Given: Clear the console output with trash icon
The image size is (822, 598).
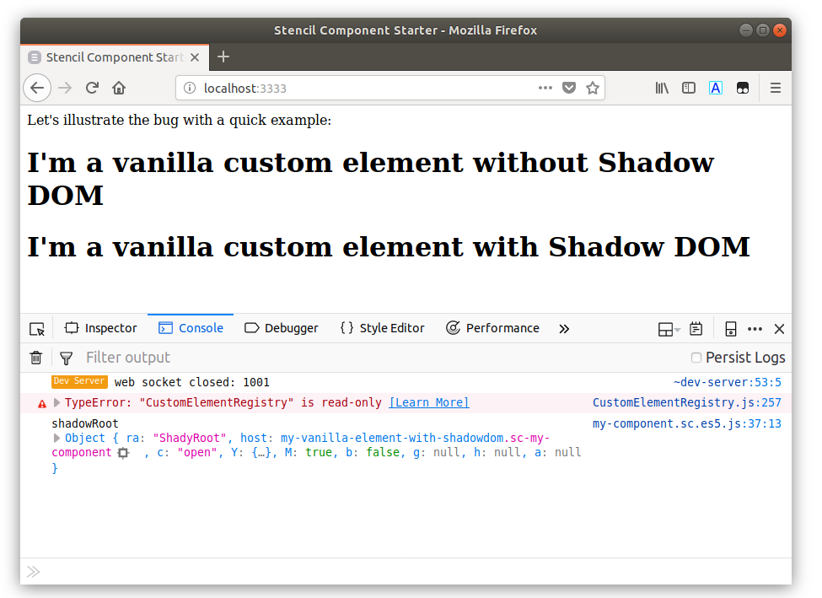Looking at the screenshot, I should point(36,358).
